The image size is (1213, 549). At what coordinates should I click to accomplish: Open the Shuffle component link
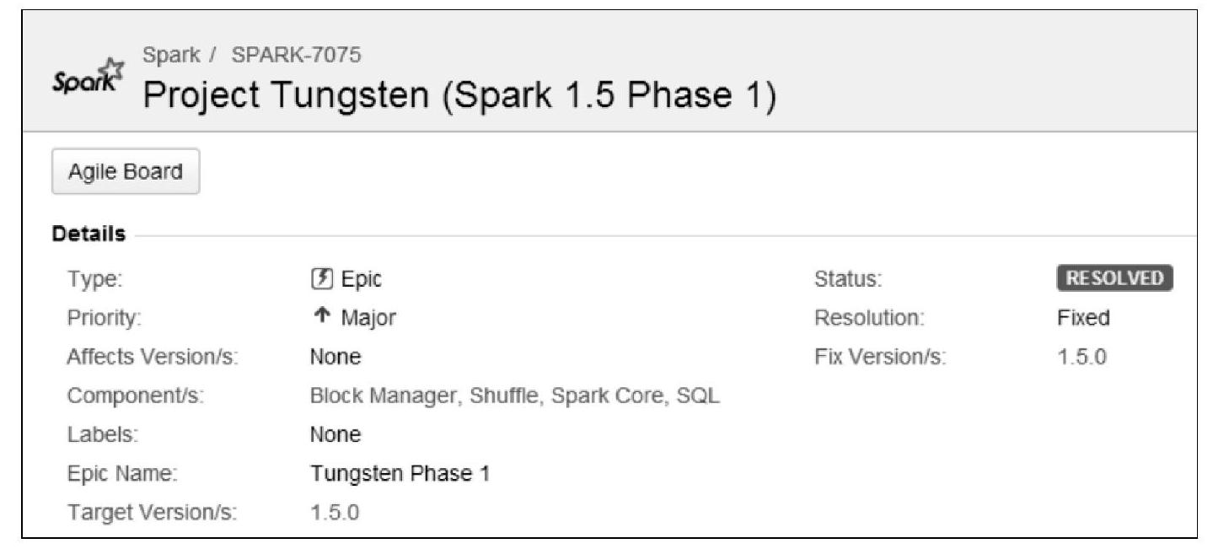(x=503, y=396)
